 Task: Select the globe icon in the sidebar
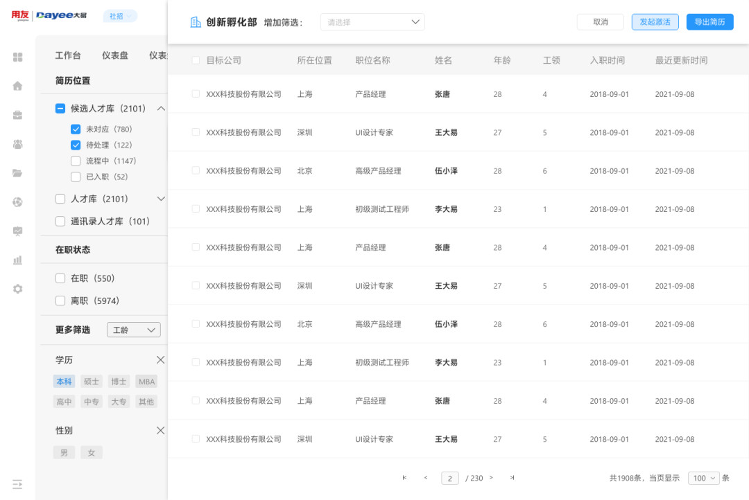point(17,202)
